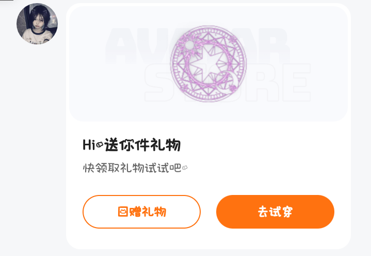Click the white star at the circle's center
371x256 pixels.
coord(208,64)
